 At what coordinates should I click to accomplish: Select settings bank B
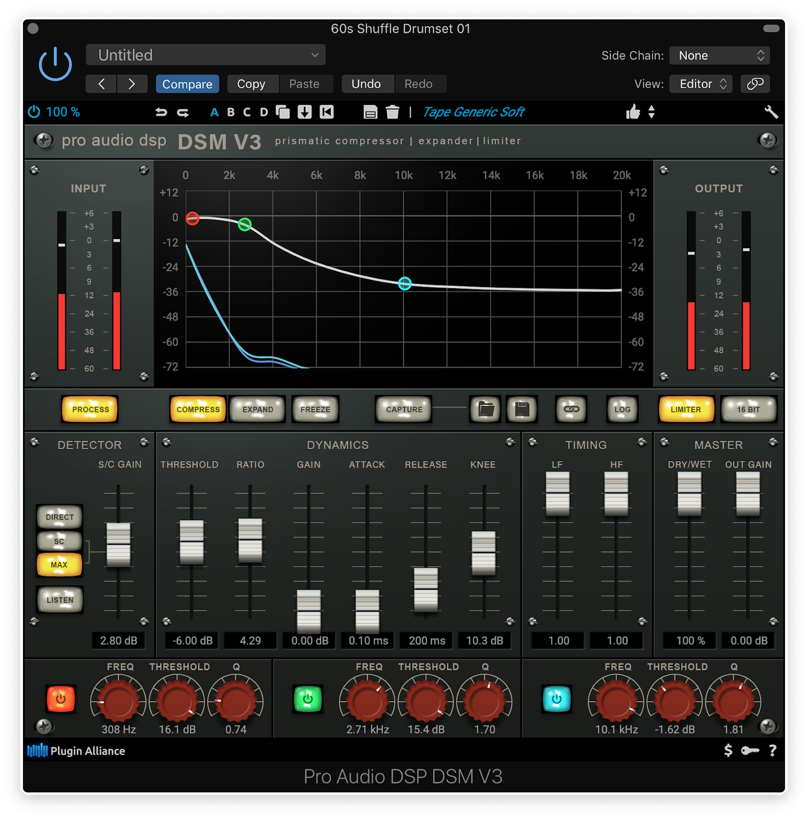tap(231, 112)
